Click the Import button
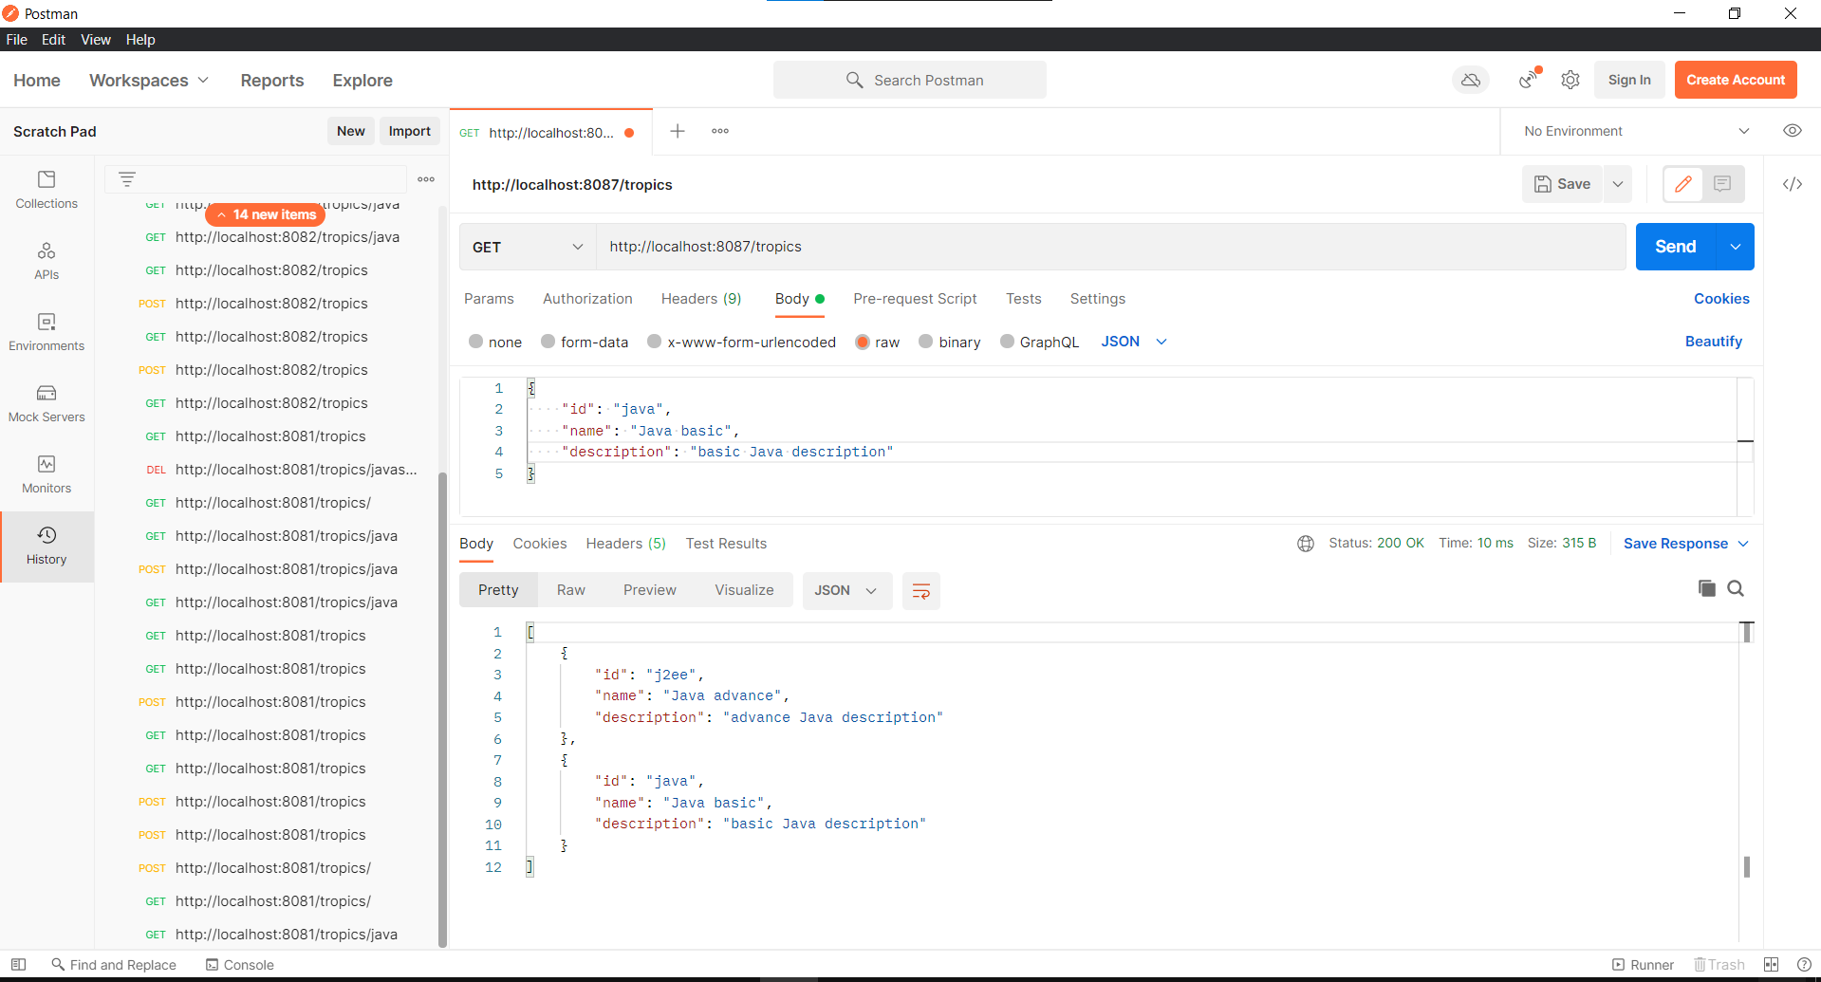Screen dimensions: 1821x982 point(409,131)
